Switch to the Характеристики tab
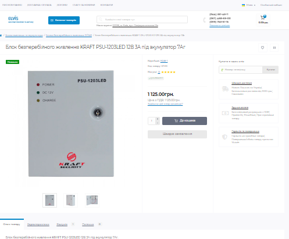 coord(38,224)
